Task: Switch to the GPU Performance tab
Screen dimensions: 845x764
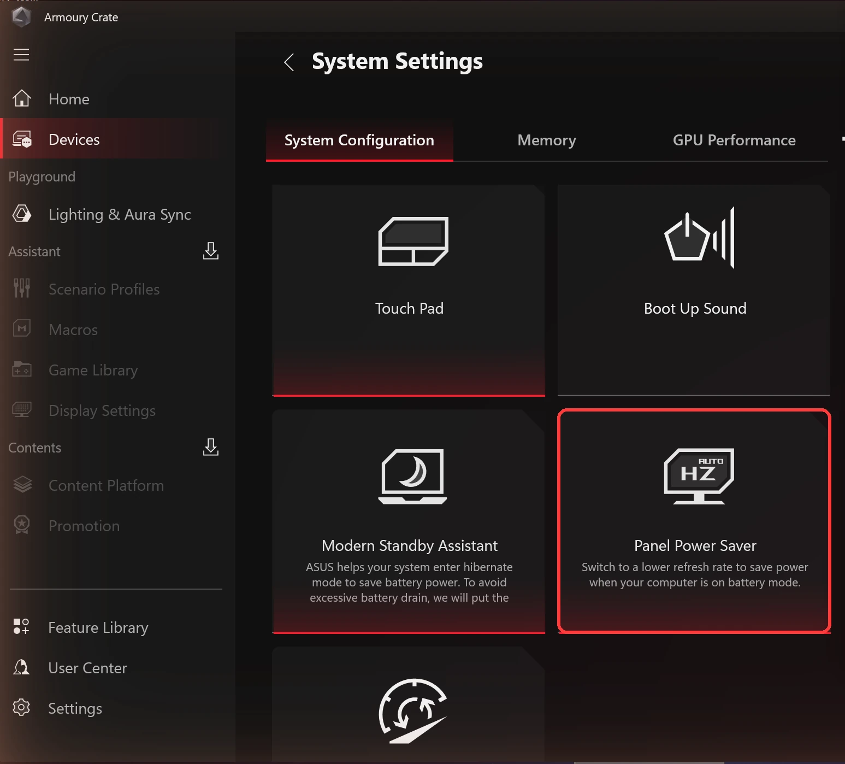Action: tap(734, 140)
